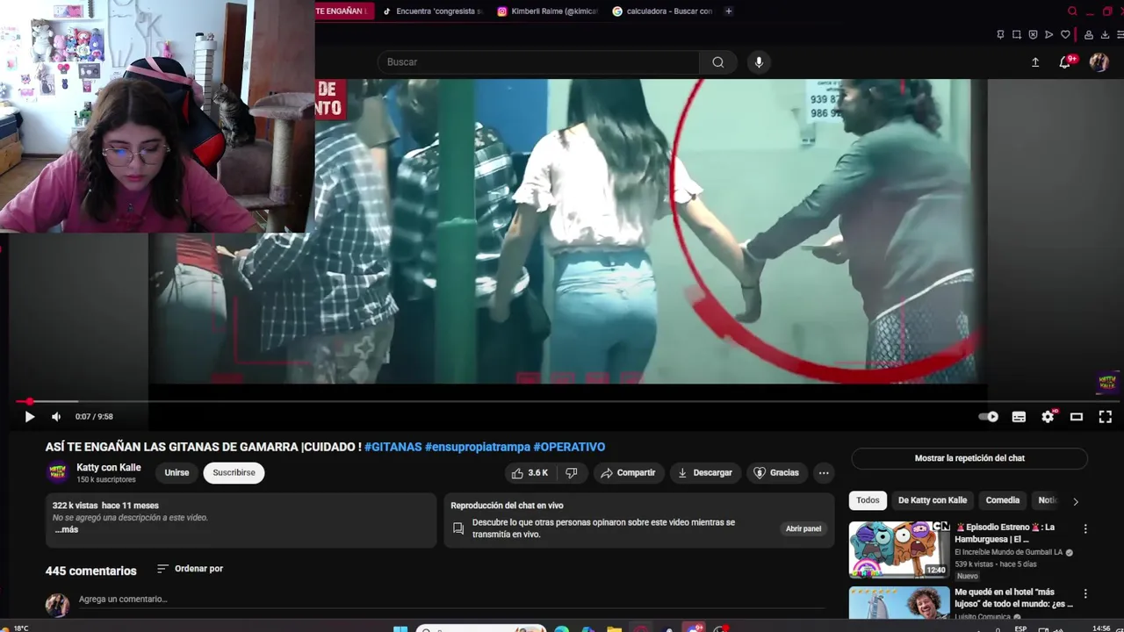Viewport: 1124px width, 632px height.
Task: Open options menu for hotel video
Action: click(x=1085, y=594)
